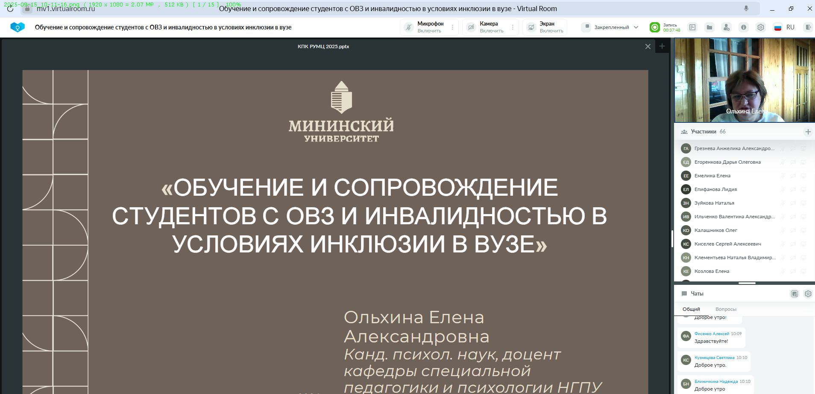Enable screen sharing with Экран button
Screen dimensions: 815x394
(546, 27)
